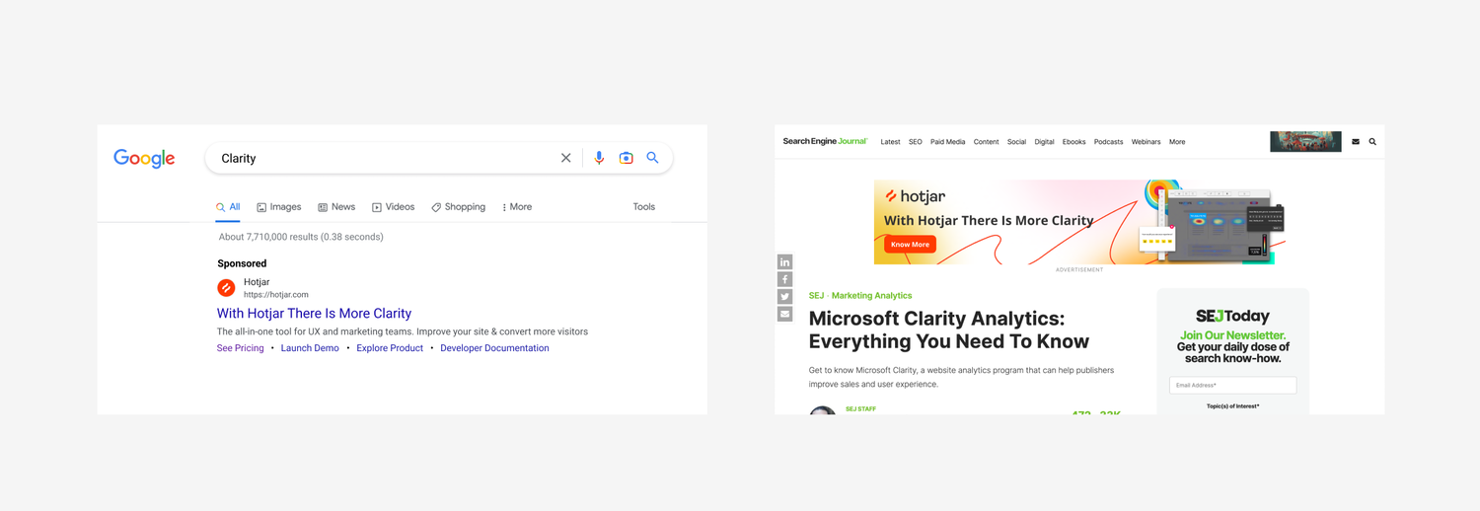Open the SEO menu in SEJ nav
Screen dimensions: 1480x511
[916, 142]
